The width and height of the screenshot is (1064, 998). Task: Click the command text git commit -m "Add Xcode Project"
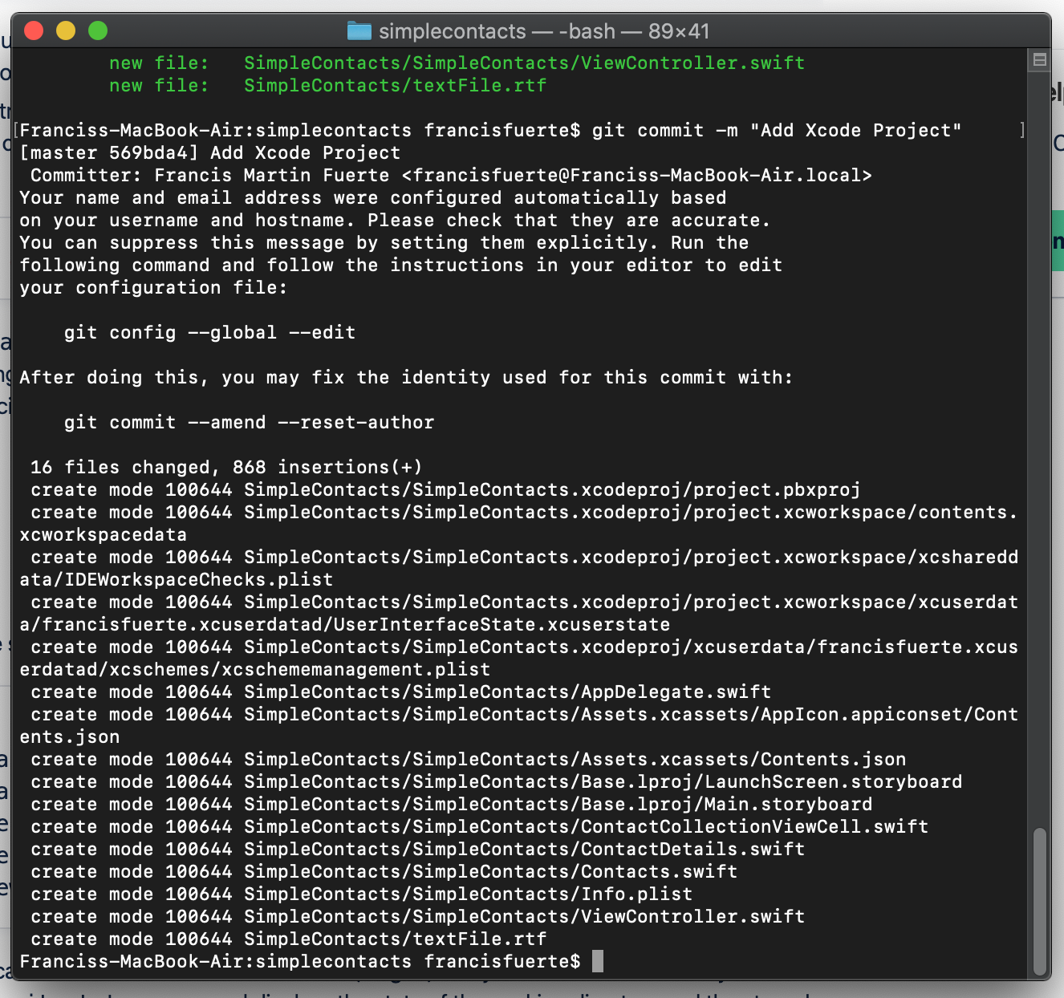777,130
